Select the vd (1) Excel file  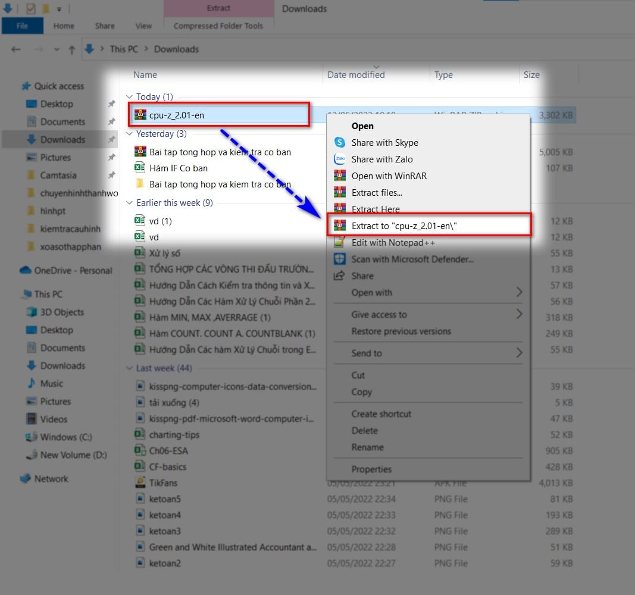point(160,221)
